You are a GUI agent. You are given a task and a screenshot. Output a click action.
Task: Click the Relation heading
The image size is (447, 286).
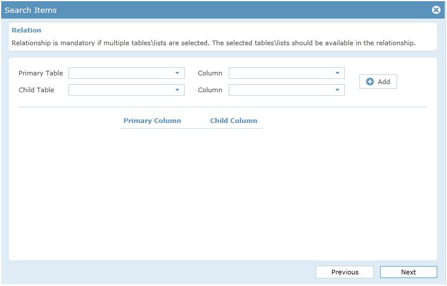(x=26, y=30)
